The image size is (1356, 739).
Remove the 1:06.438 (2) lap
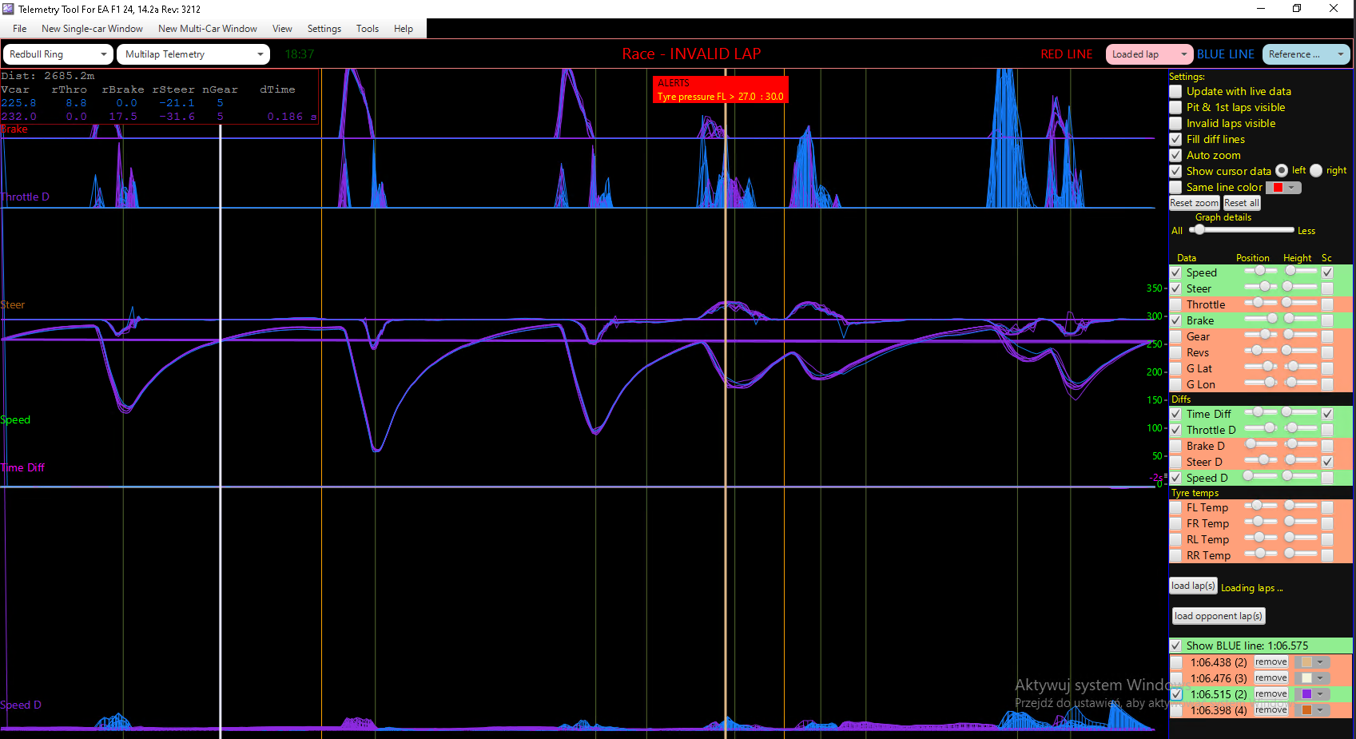click(x=1271, y=662)
